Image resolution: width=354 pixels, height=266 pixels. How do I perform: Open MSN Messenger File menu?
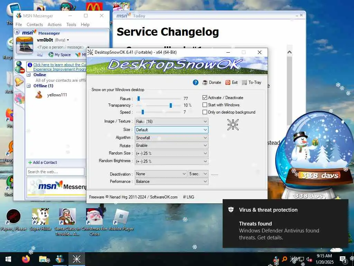click(19, 25)
